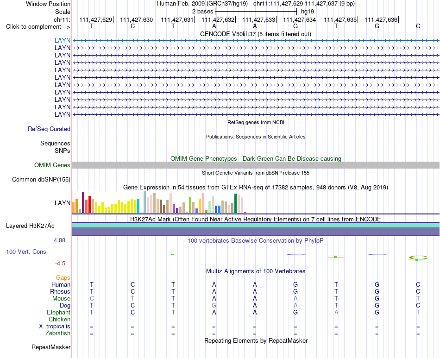
Task: Select the Elephant species label
Action: pyautogui.click(x=59, y=313)
